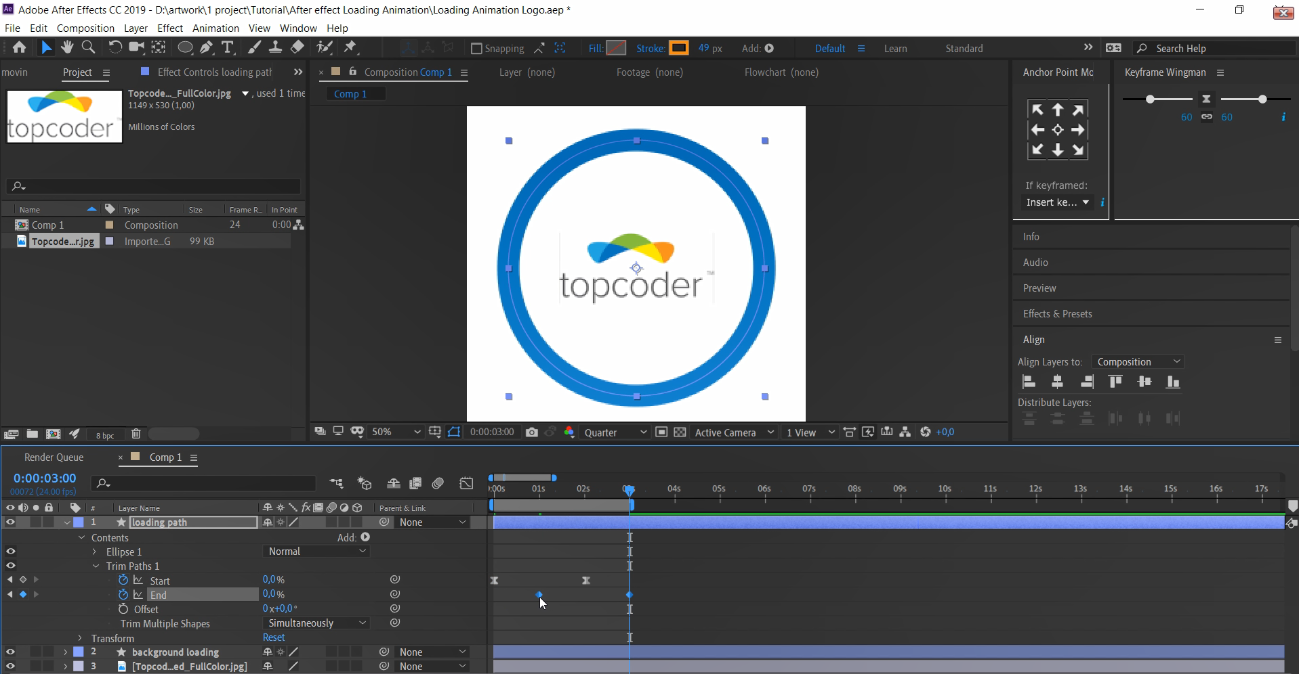
Task: Expand the Ellipse 1 group
Action: coord(95,552)
